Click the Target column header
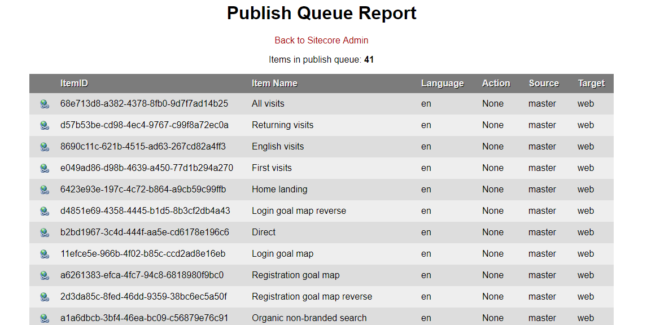647x325 pixels. (x=591, y=84)
